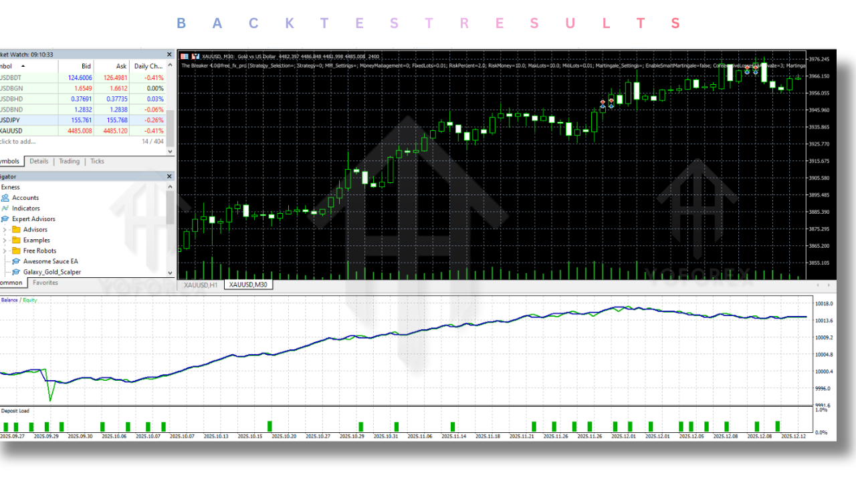
Task: Close the Market Watch panel
Action: tap(169, 55)
